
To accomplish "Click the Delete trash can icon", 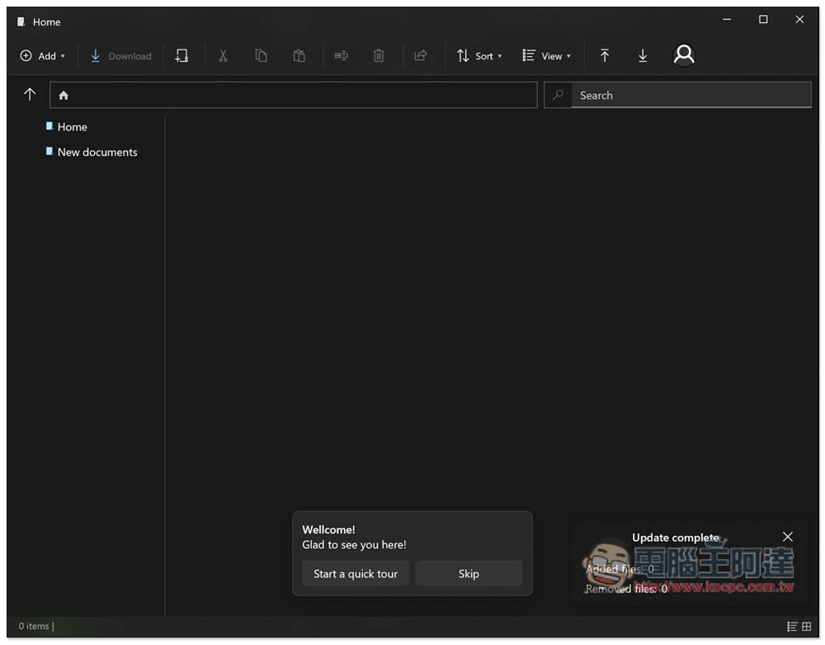I will point(379,56).
